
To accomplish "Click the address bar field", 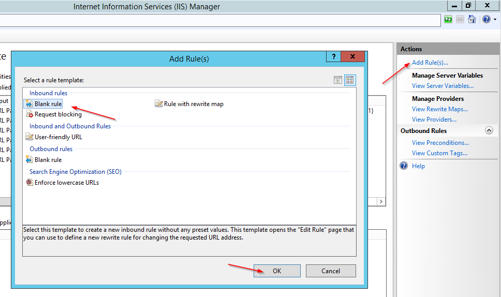I will pos(220,20).
